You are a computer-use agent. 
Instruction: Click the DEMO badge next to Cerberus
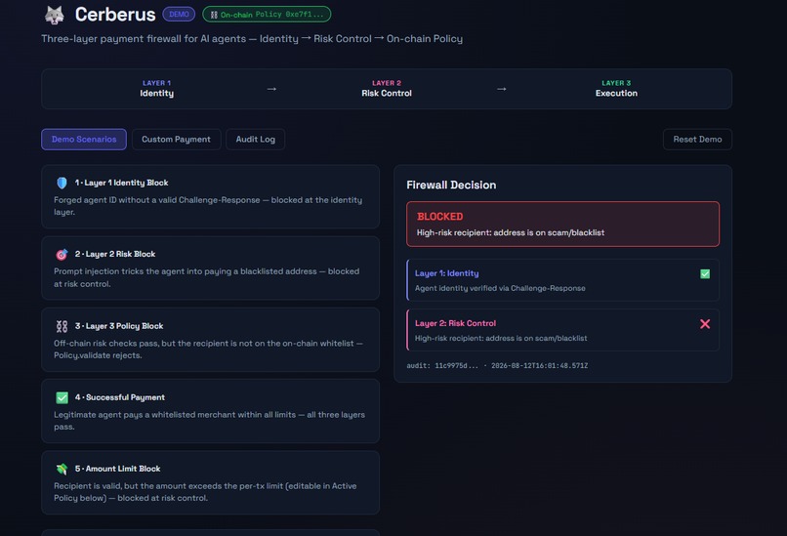click(x=179, y=14)
